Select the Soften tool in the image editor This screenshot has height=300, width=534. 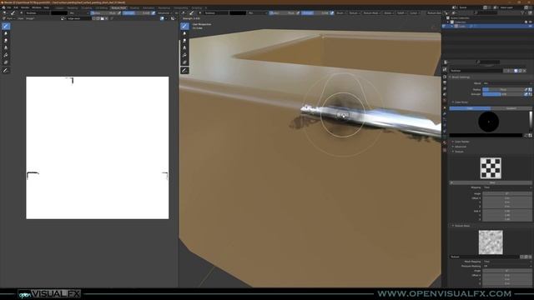tap(6, 33)
